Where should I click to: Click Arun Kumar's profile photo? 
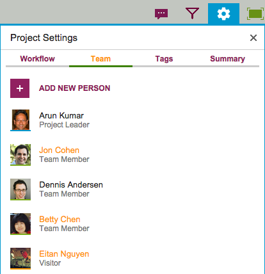tap(20, 120)
